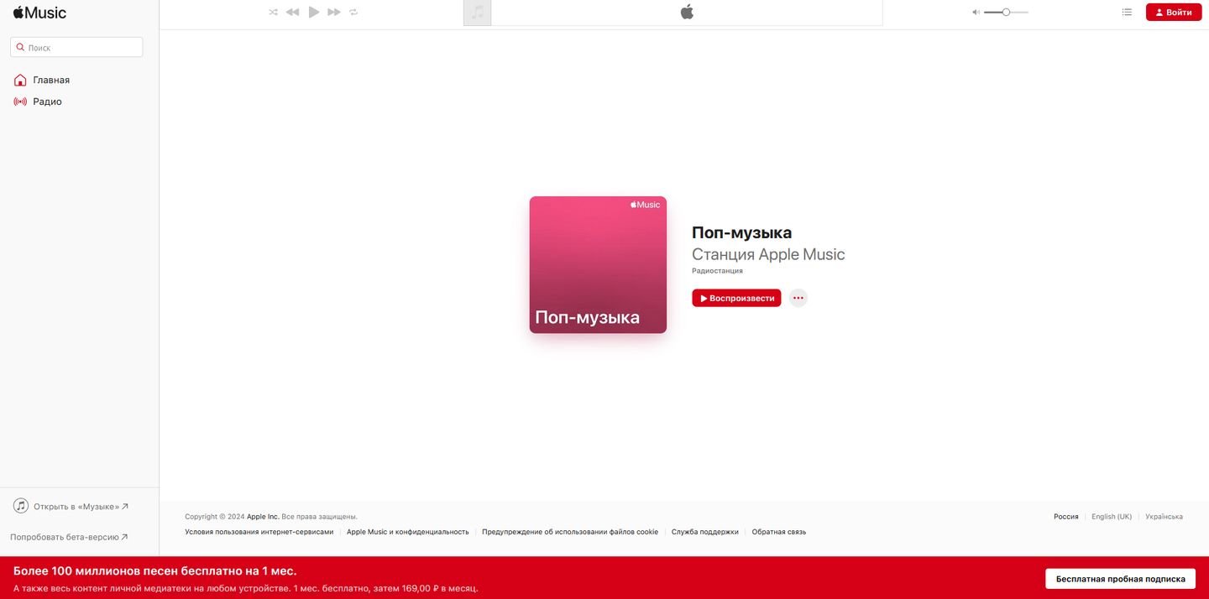Click the Поп-музыка station title
Image resolution: width=1209 pixels, height=599 pixels.
click(741, 232)
